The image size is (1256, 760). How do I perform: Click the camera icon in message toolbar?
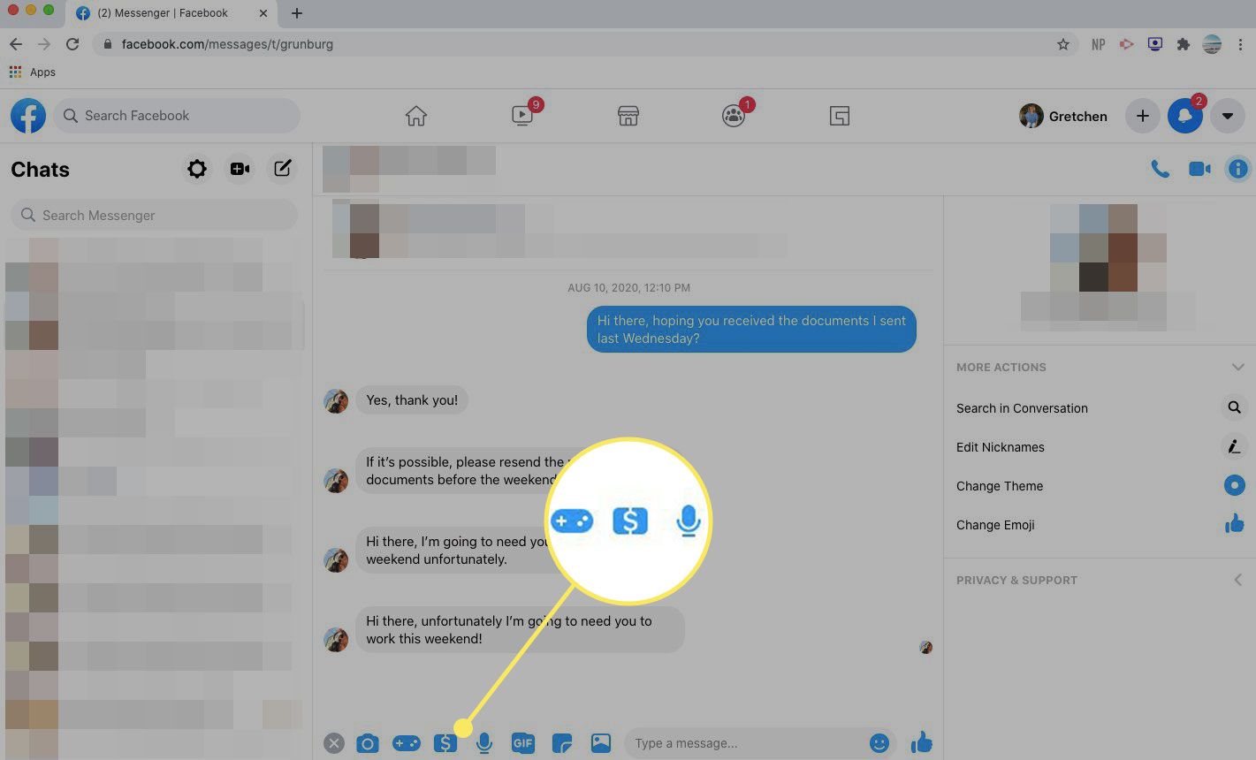click(367, 743)
